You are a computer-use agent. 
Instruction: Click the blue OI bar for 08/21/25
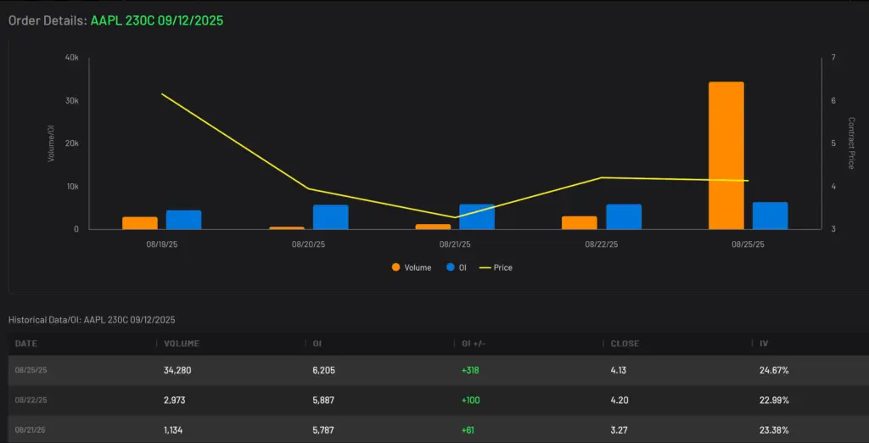coord(477,216)
